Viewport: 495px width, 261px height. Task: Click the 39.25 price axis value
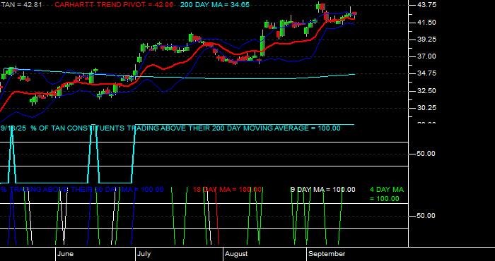coord(426,40)
